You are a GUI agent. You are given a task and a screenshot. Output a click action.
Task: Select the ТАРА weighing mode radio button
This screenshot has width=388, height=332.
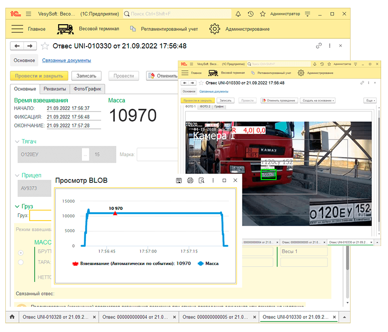click(20, 262)
